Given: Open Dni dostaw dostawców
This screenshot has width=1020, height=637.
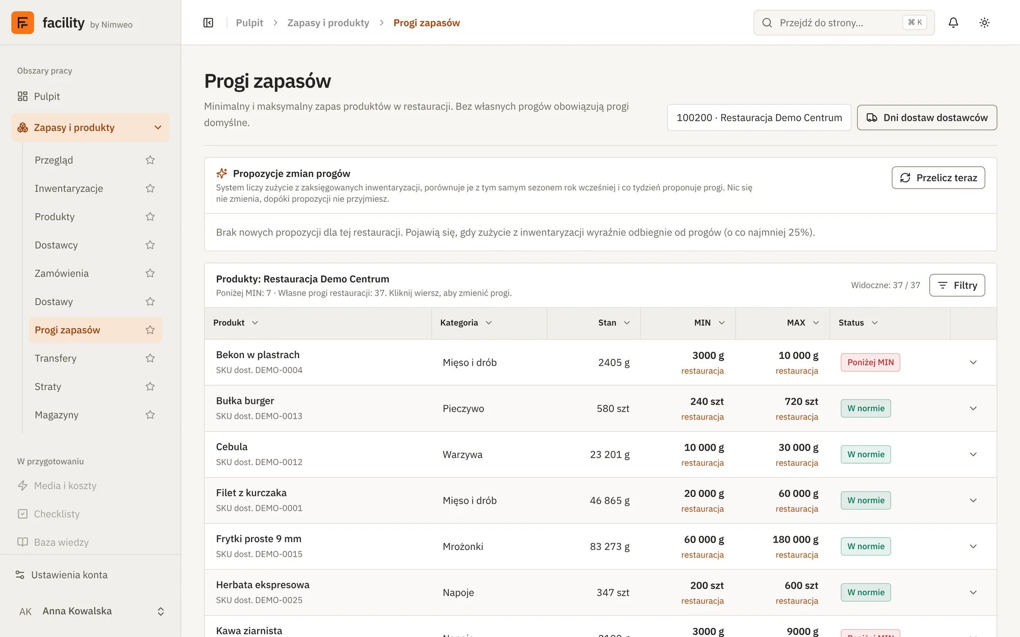Looking at the screenshot, I should tap(927, 118).
